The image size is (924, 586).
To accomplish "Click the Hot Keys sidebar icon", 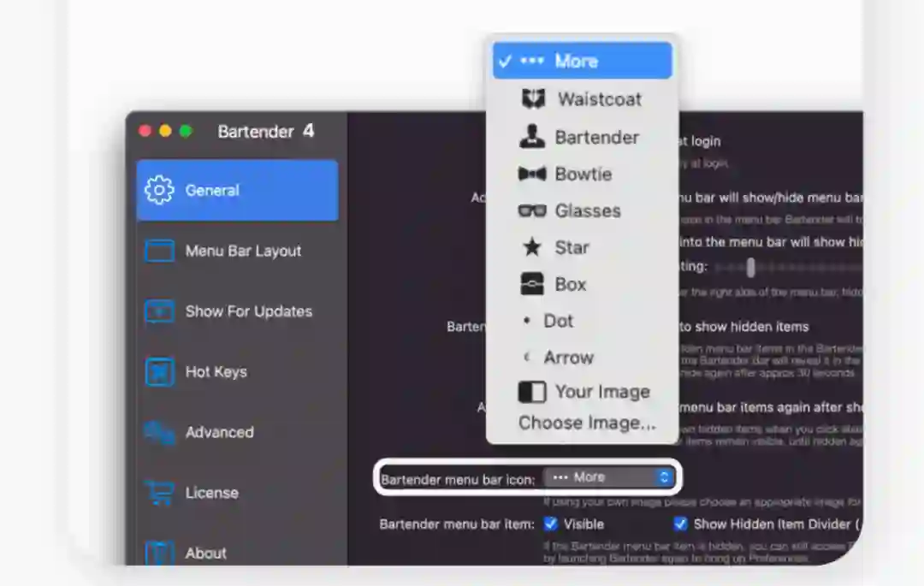I will 159,372.
